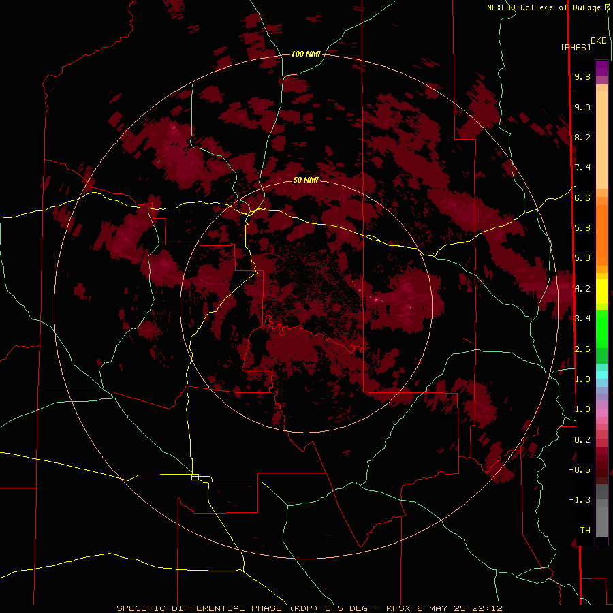Click the -1.3 value on the color scale

(580, 500)
